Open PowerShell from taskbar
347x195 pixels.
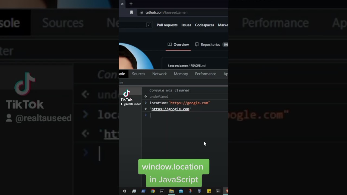click(143, 191)
